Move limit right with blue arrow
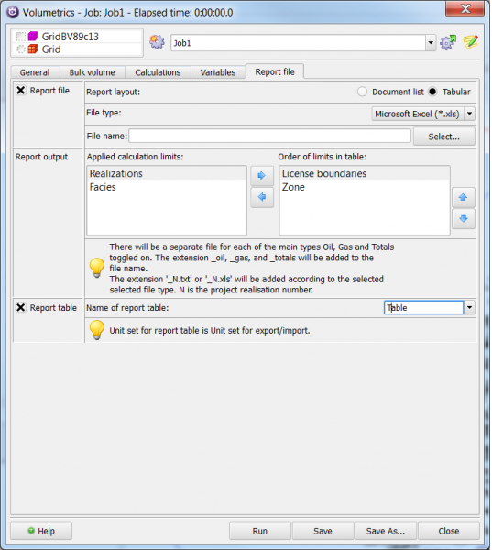Viewport: 492px width, 550px height. (x=262, y=175)
